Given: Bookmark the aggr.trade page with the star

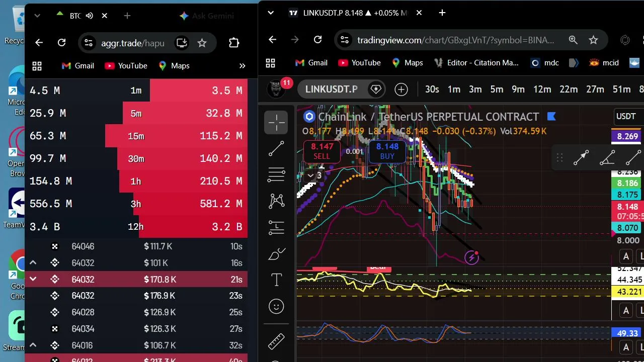Looking at the screenshot, I should pyautogui.click(x=202, y=43).
